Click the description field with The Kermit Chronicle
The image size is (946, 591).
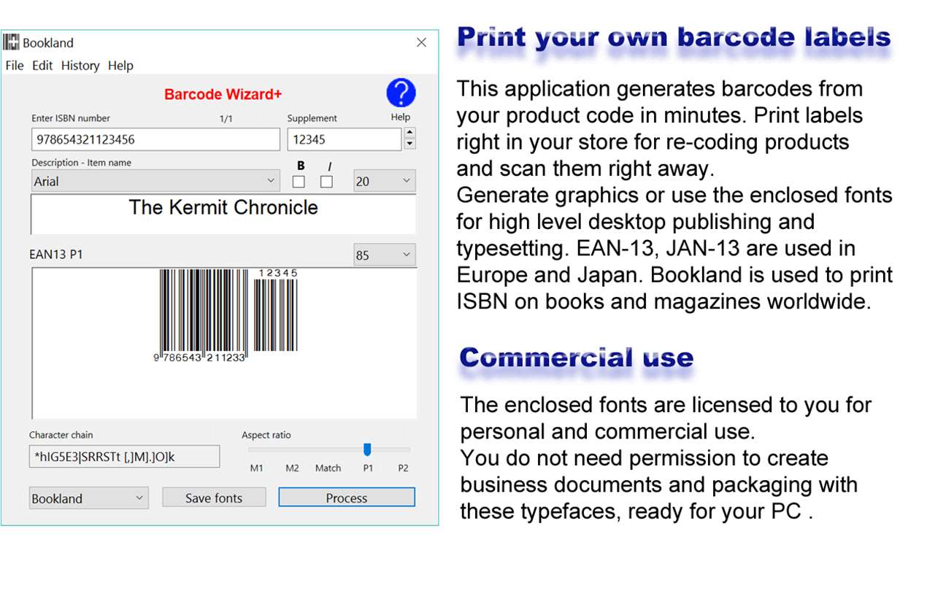[x=223, y=214]
